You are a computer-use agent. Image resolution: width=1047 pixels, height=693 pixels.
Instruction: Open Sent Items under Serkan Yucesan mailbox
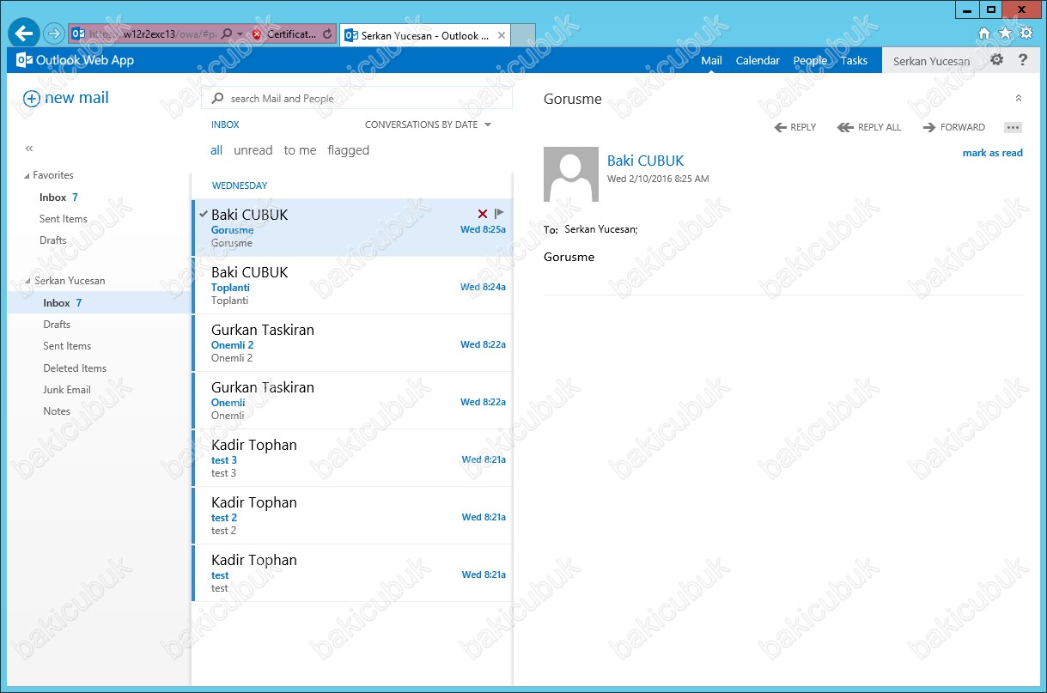[x=67, y=346]
